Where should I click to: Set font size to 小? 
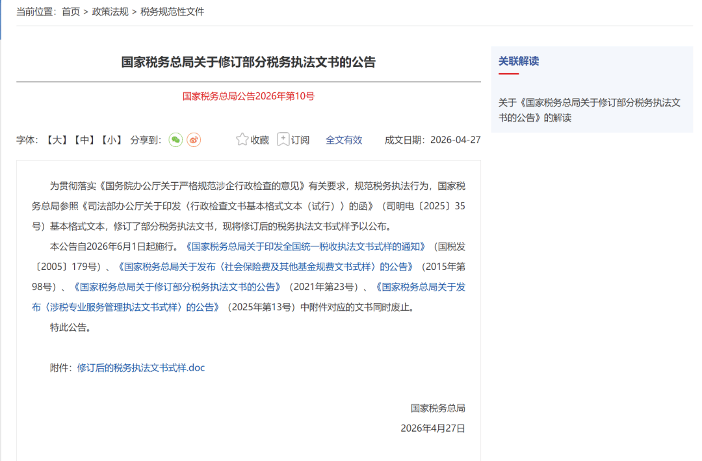point(112,140)
